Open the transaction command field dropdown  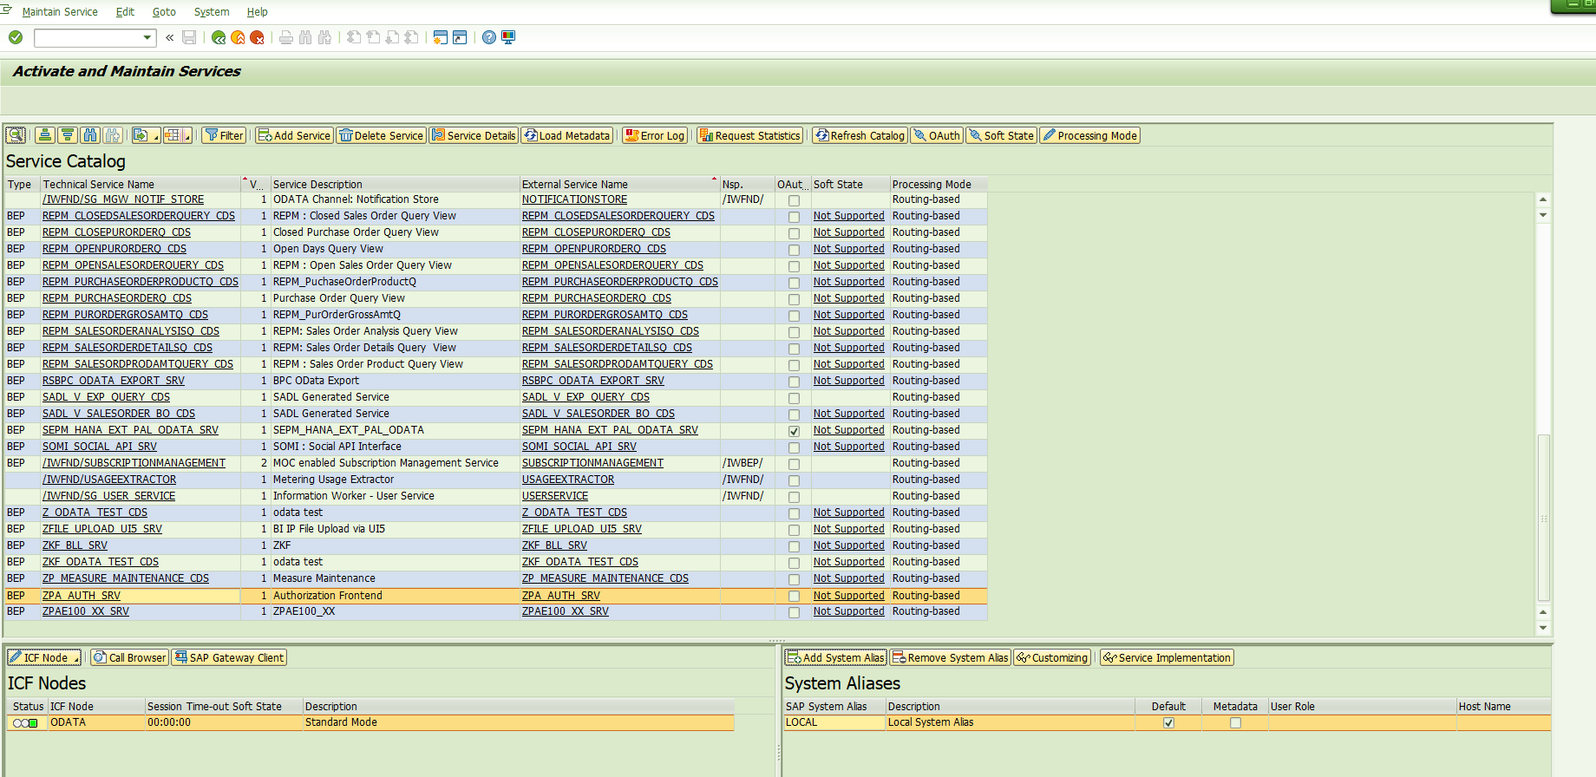pos(147,37)
